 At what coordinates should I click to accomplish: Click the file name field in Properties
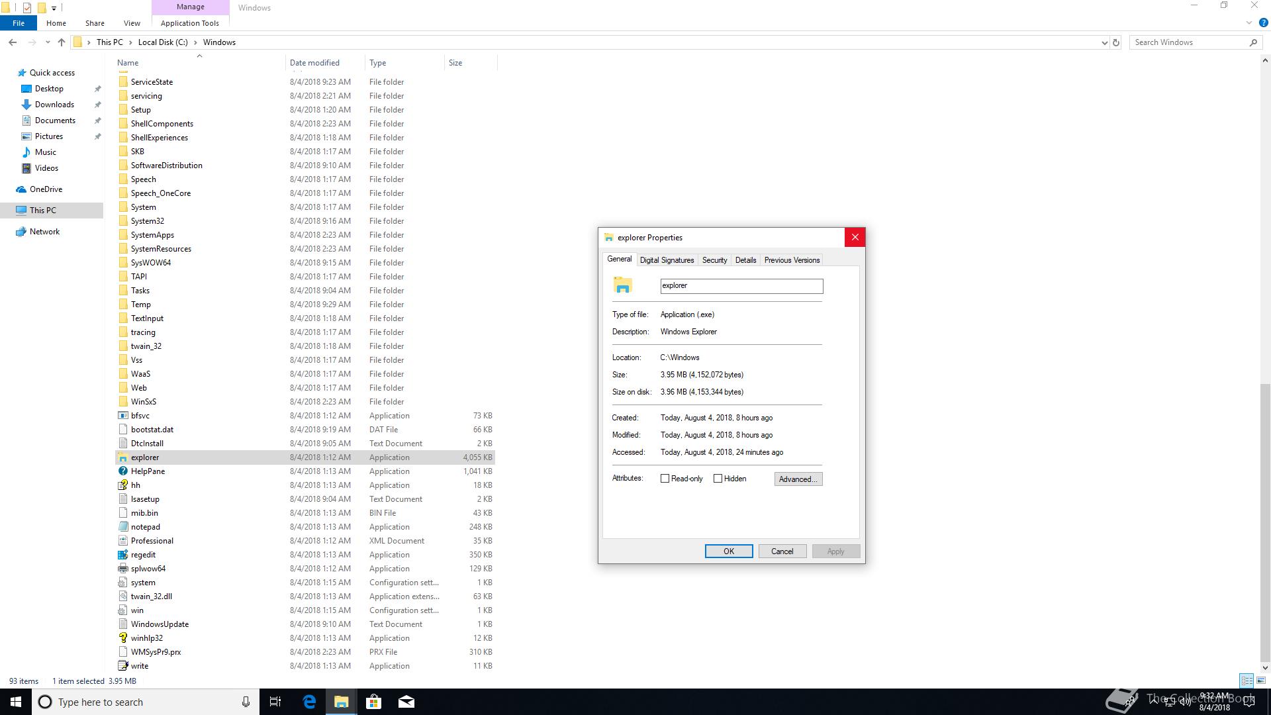point(741,286)
